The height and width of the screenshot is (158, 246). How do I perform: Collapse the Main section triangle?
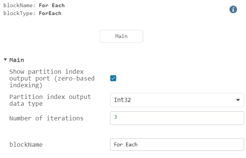click(5, 60)
